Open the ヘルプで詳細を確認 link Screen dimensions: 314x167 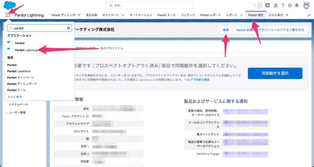pyautogui.click(x=197, y=80)
